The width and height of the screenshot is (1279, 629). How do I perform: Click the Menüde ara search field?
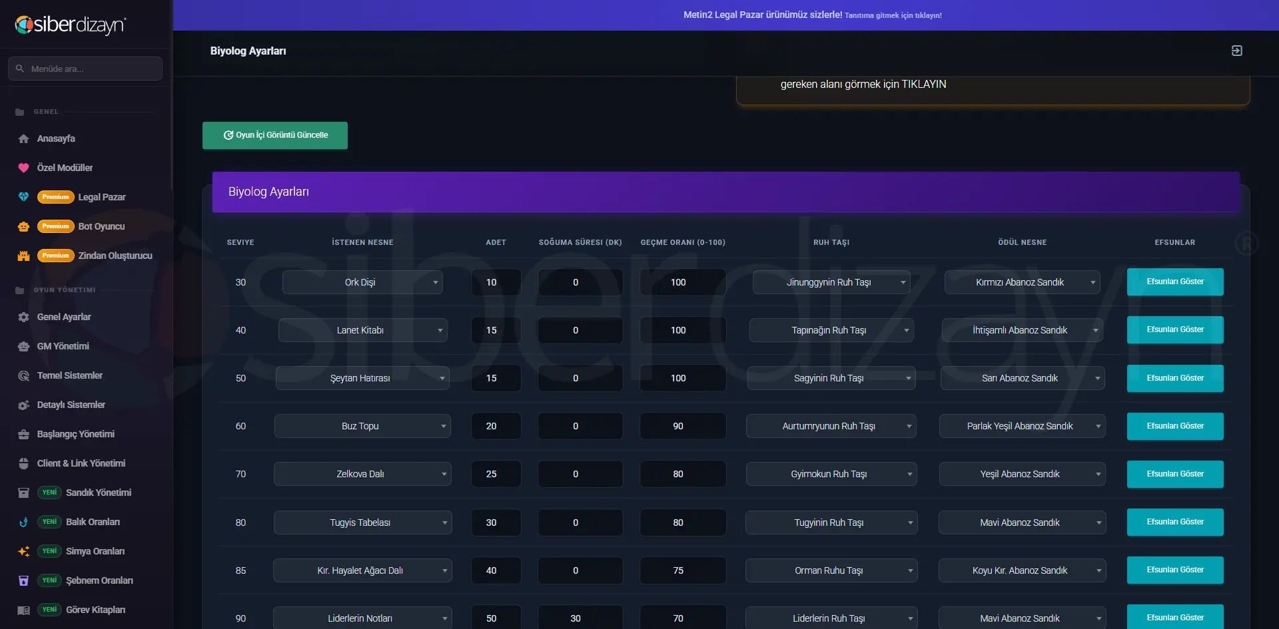85,69
